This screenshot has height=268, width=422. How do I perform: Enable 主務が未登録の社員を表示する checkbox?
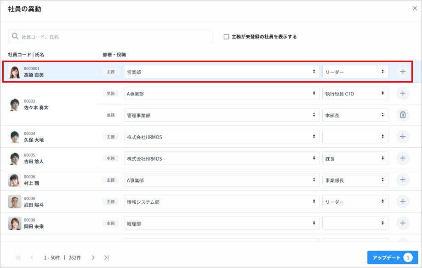[x=226, y=37]
